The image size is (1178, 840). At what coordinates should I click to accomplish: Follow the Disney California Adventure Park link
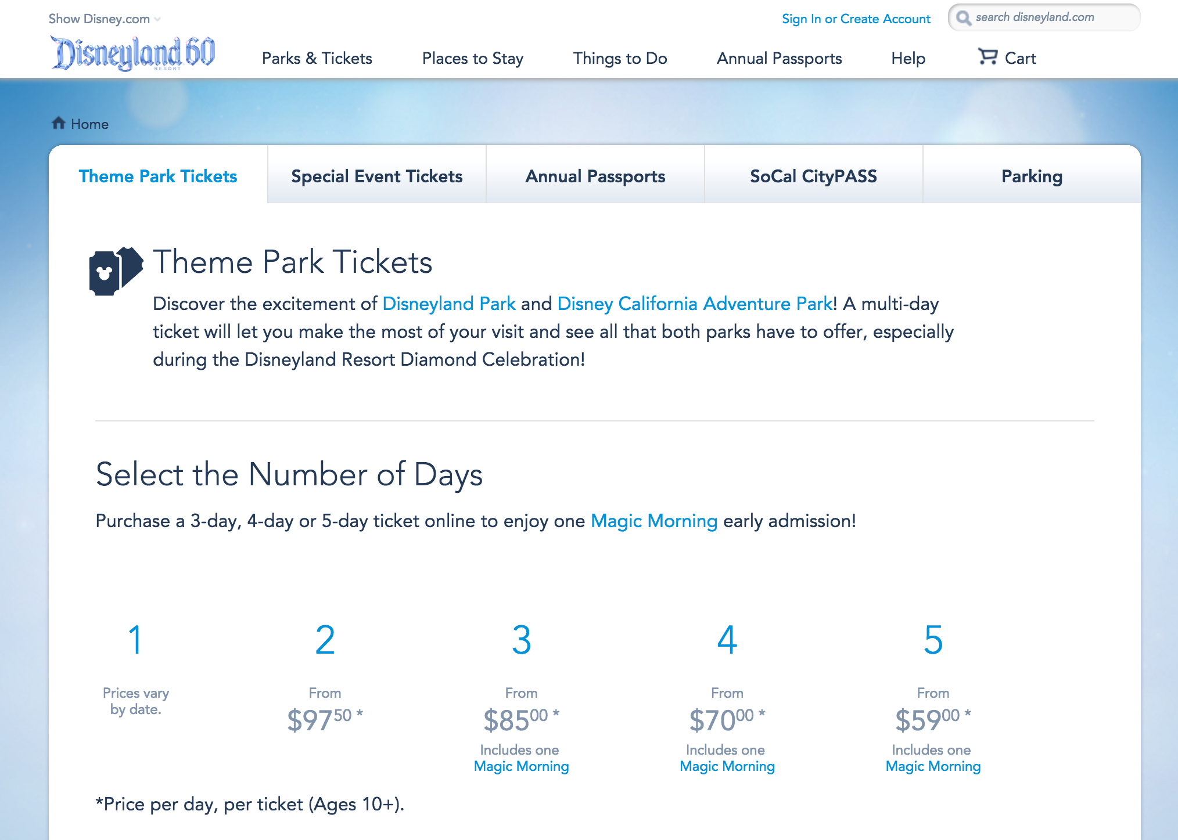695,304
